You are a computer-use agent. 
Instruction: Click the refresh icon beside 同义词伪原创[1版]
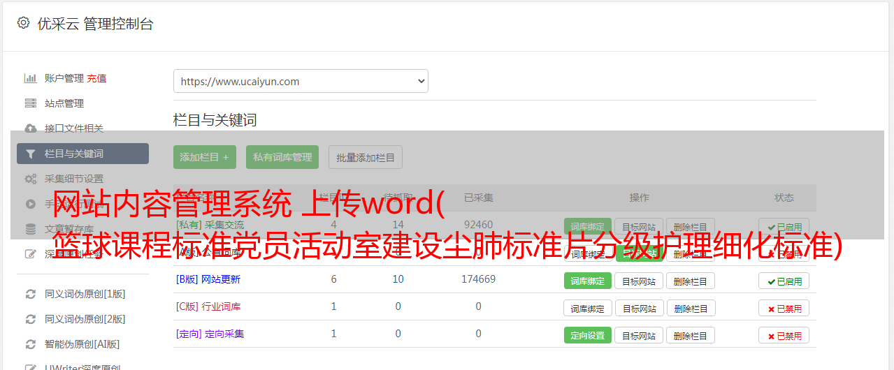click(x=31, y=294)
